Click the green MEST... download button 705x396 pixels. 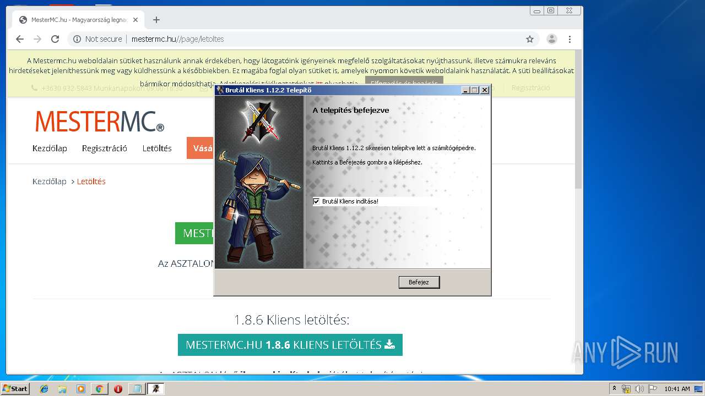point(195,233)
